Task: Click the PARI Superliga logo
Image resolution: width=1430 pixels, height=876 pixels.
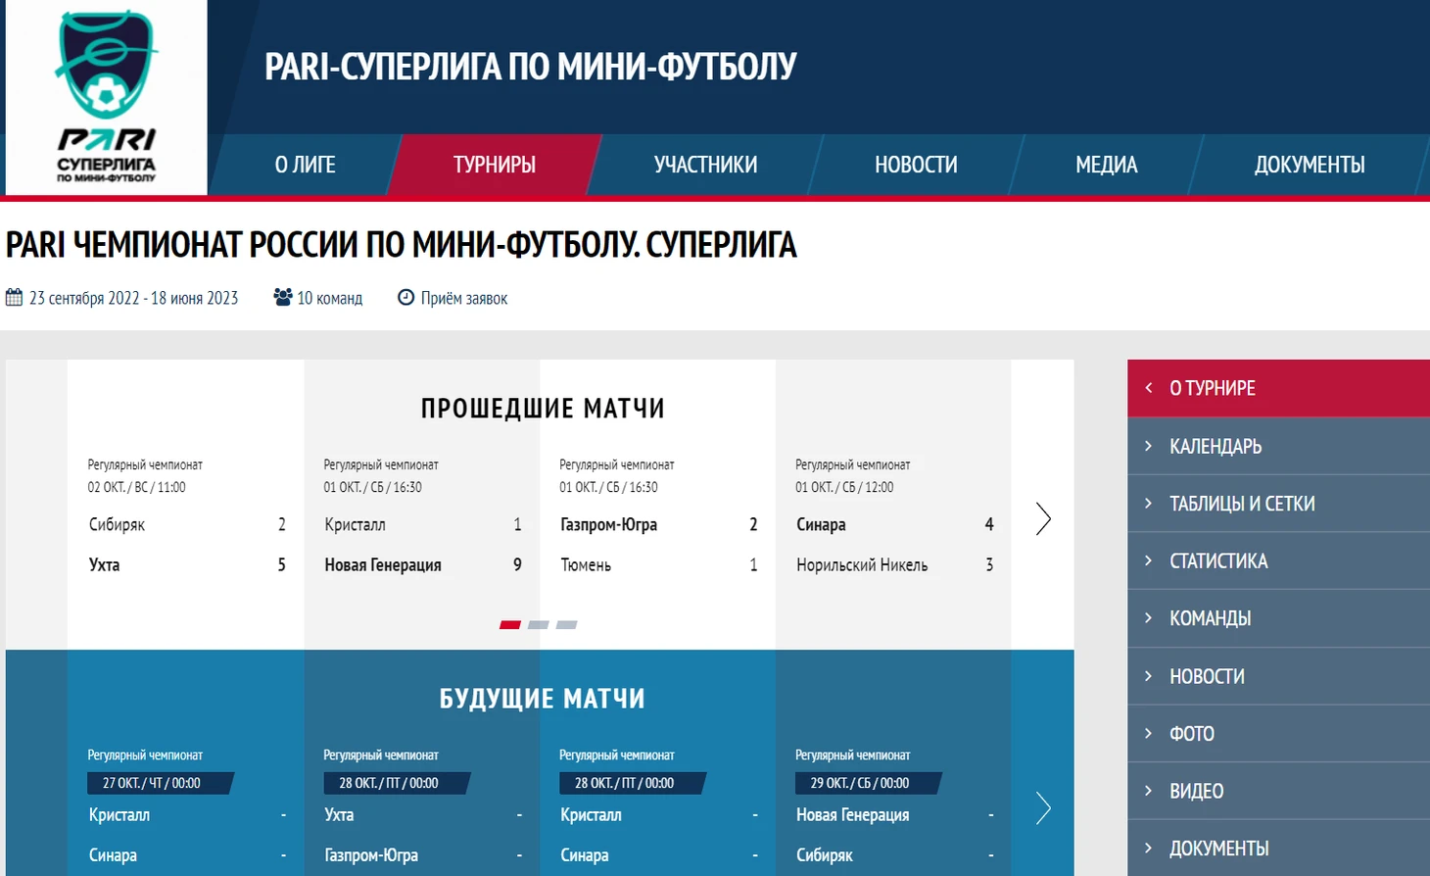Action: tap(106, 97)
